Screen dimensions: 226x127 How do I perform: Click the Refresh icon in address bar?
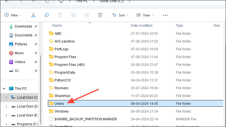(x=47, y=1)
